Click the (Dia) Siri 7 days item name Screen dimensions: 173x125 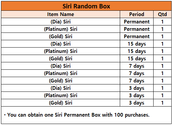tap(61, 66)
